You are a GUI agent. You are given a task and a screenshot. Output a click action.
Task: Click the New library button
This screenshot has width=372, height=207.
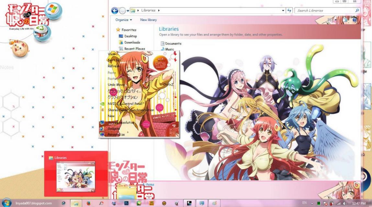pyautogui.click(x=148, y=20)
